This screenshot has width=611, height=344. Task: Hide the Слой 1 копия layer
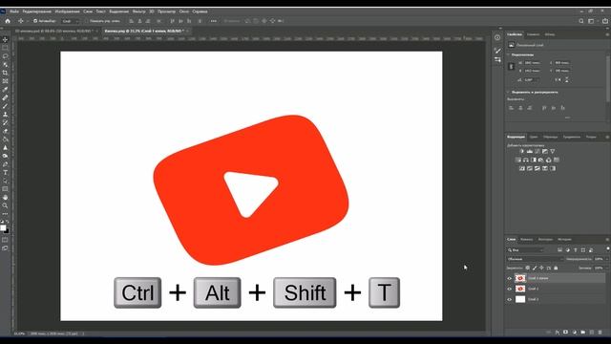pos(509,278)
